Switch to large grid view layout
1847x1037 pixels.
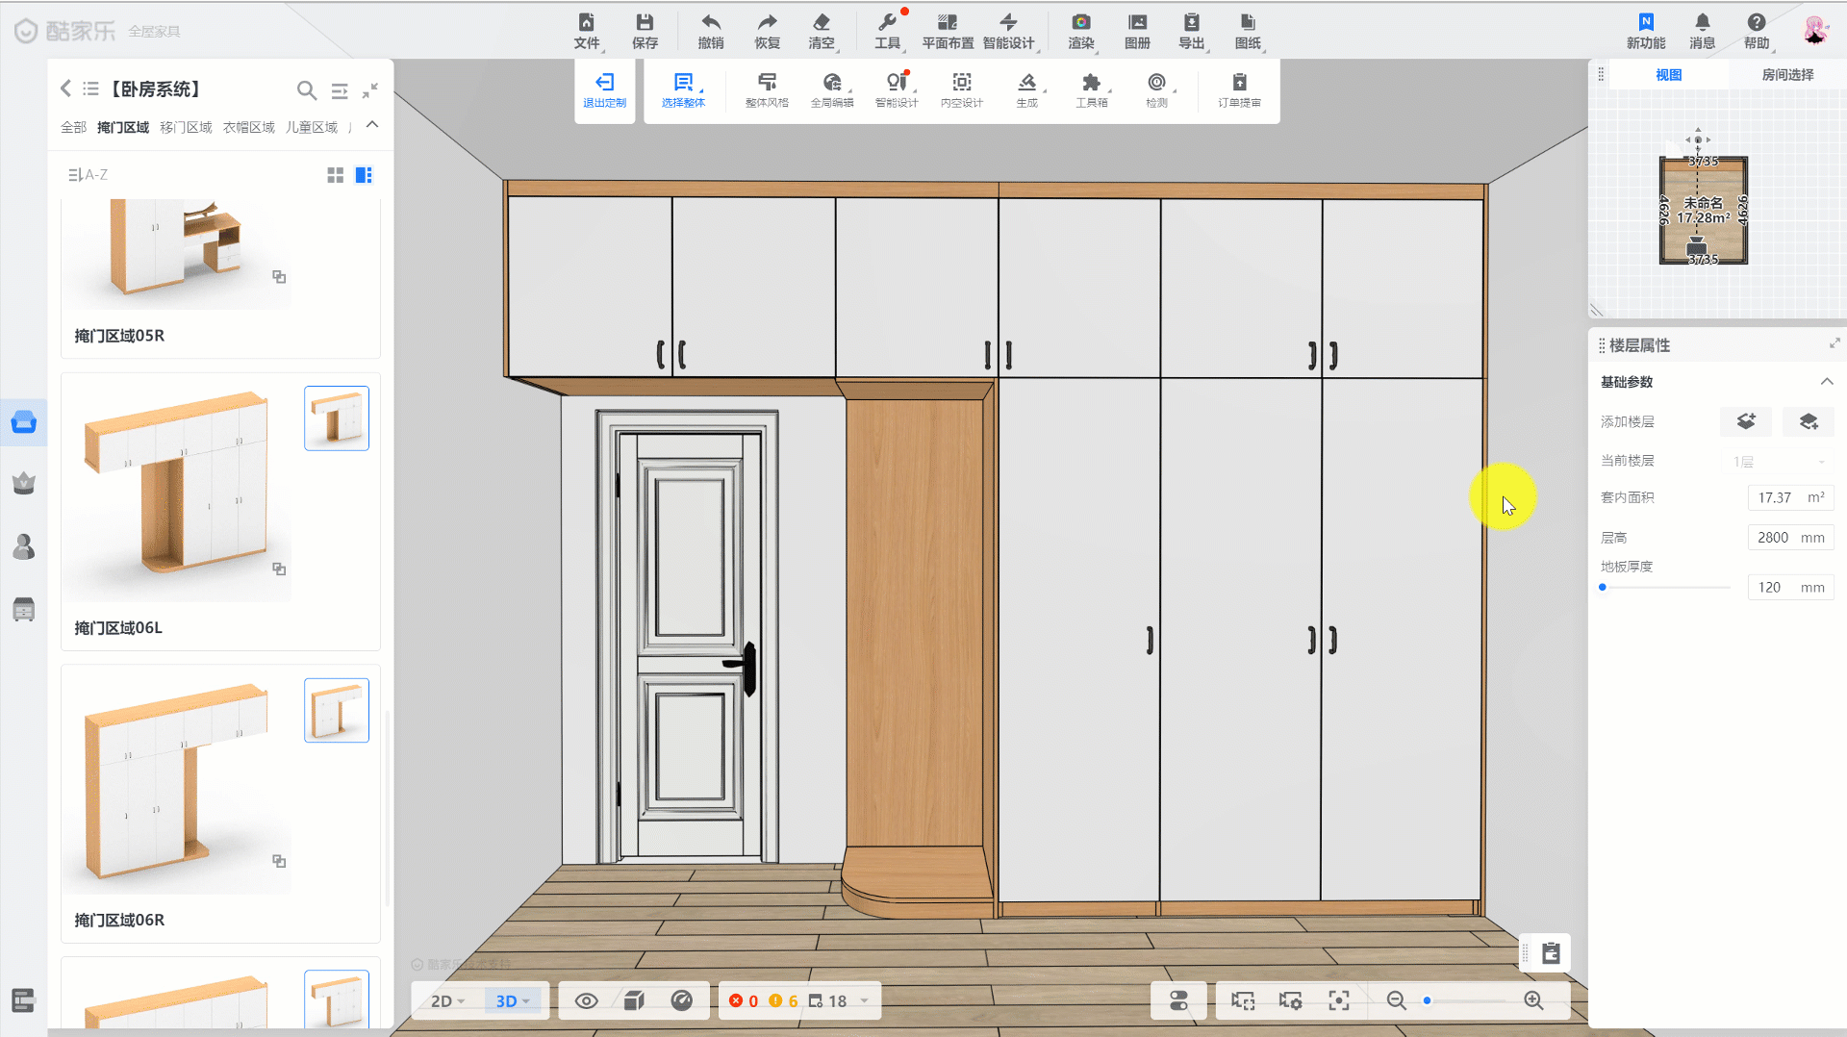(x=335, y=175)
